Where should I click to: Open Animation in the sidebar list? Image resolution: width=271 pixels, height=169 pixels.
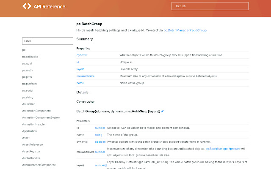point(29,104)
